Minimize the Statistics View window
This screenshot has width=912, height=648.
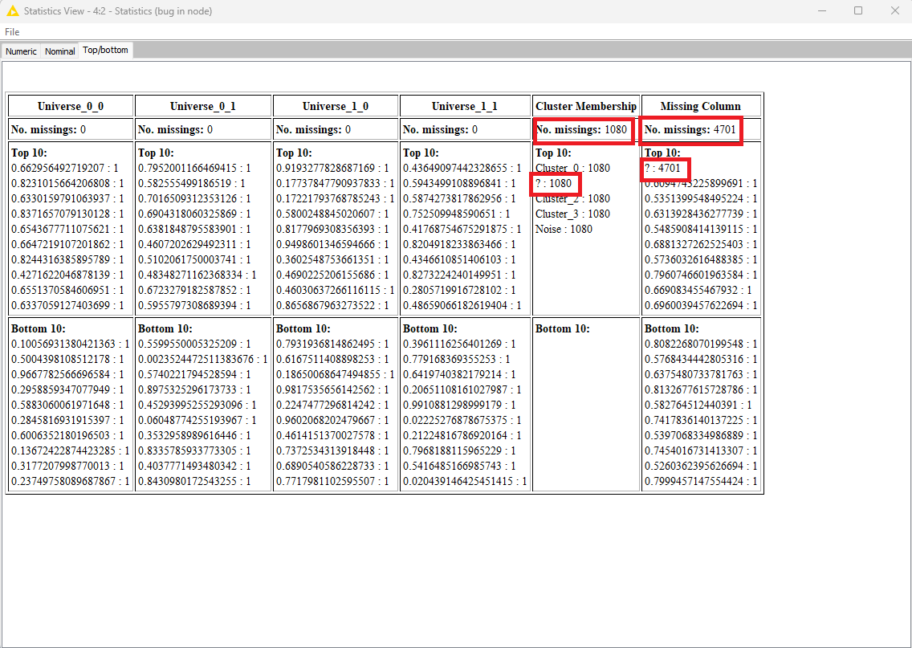coord(821,11)
